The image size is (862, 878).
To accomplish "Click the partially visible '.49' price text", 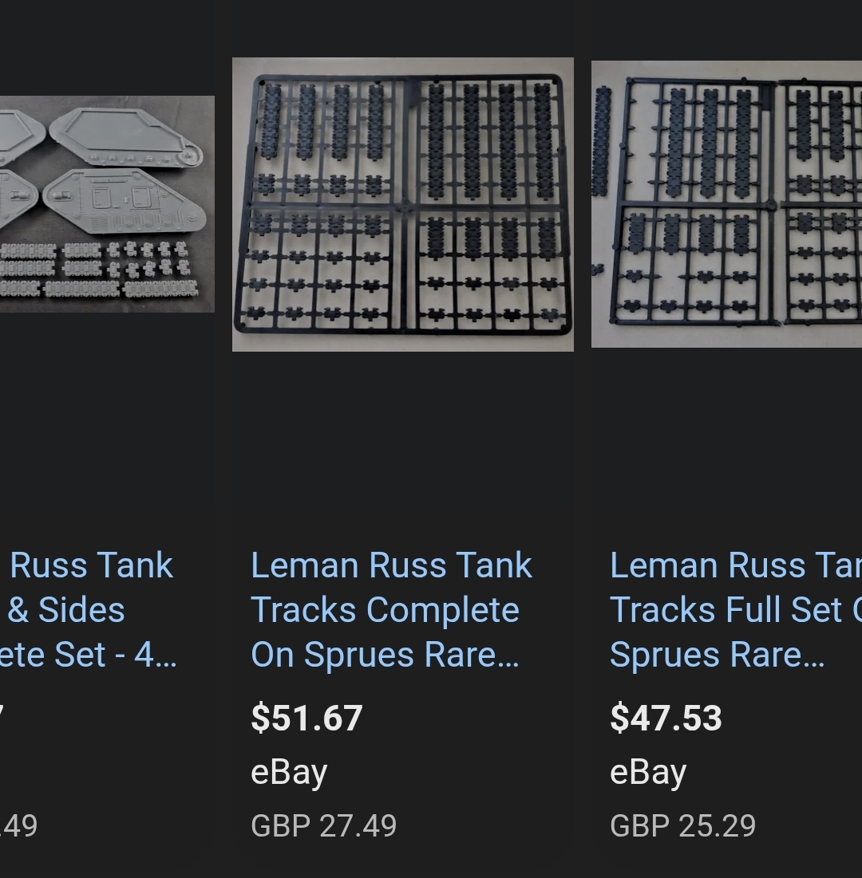I will point(18,825).
